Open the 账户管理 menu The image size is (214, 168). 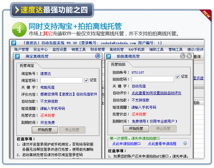[x=21, y=49]
